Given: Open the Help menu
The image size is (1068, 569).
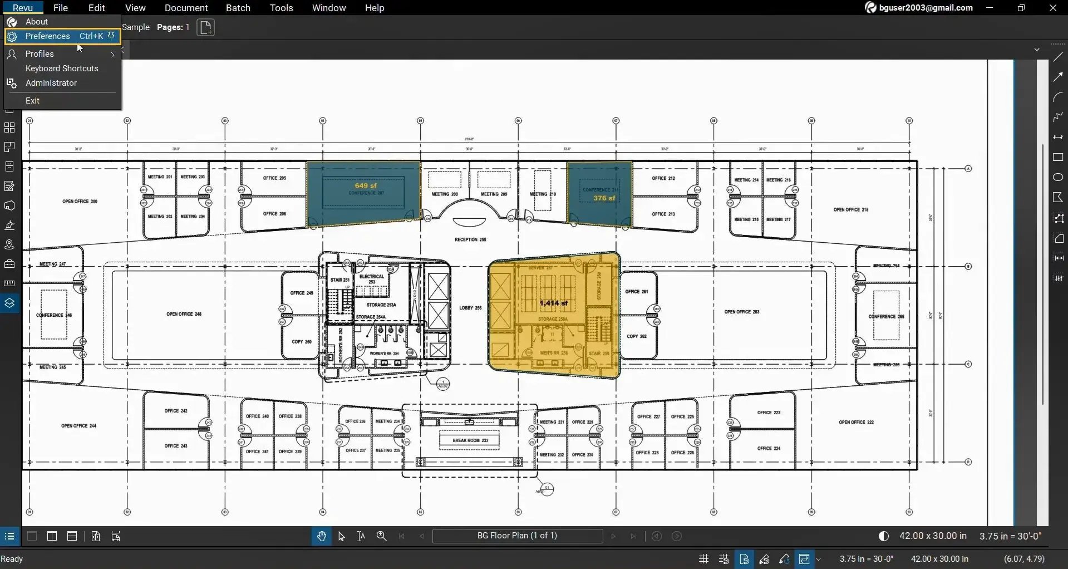Looking at the screenshot, I should pyautogui.click(x=375, y=8).
